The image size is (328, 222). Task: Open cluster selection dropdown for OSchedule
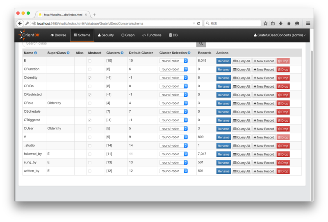(x=173, y=112)
